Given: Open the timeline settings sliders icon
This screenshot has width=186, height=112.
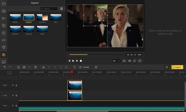Looking at the screenshot, I should point(167,67).
